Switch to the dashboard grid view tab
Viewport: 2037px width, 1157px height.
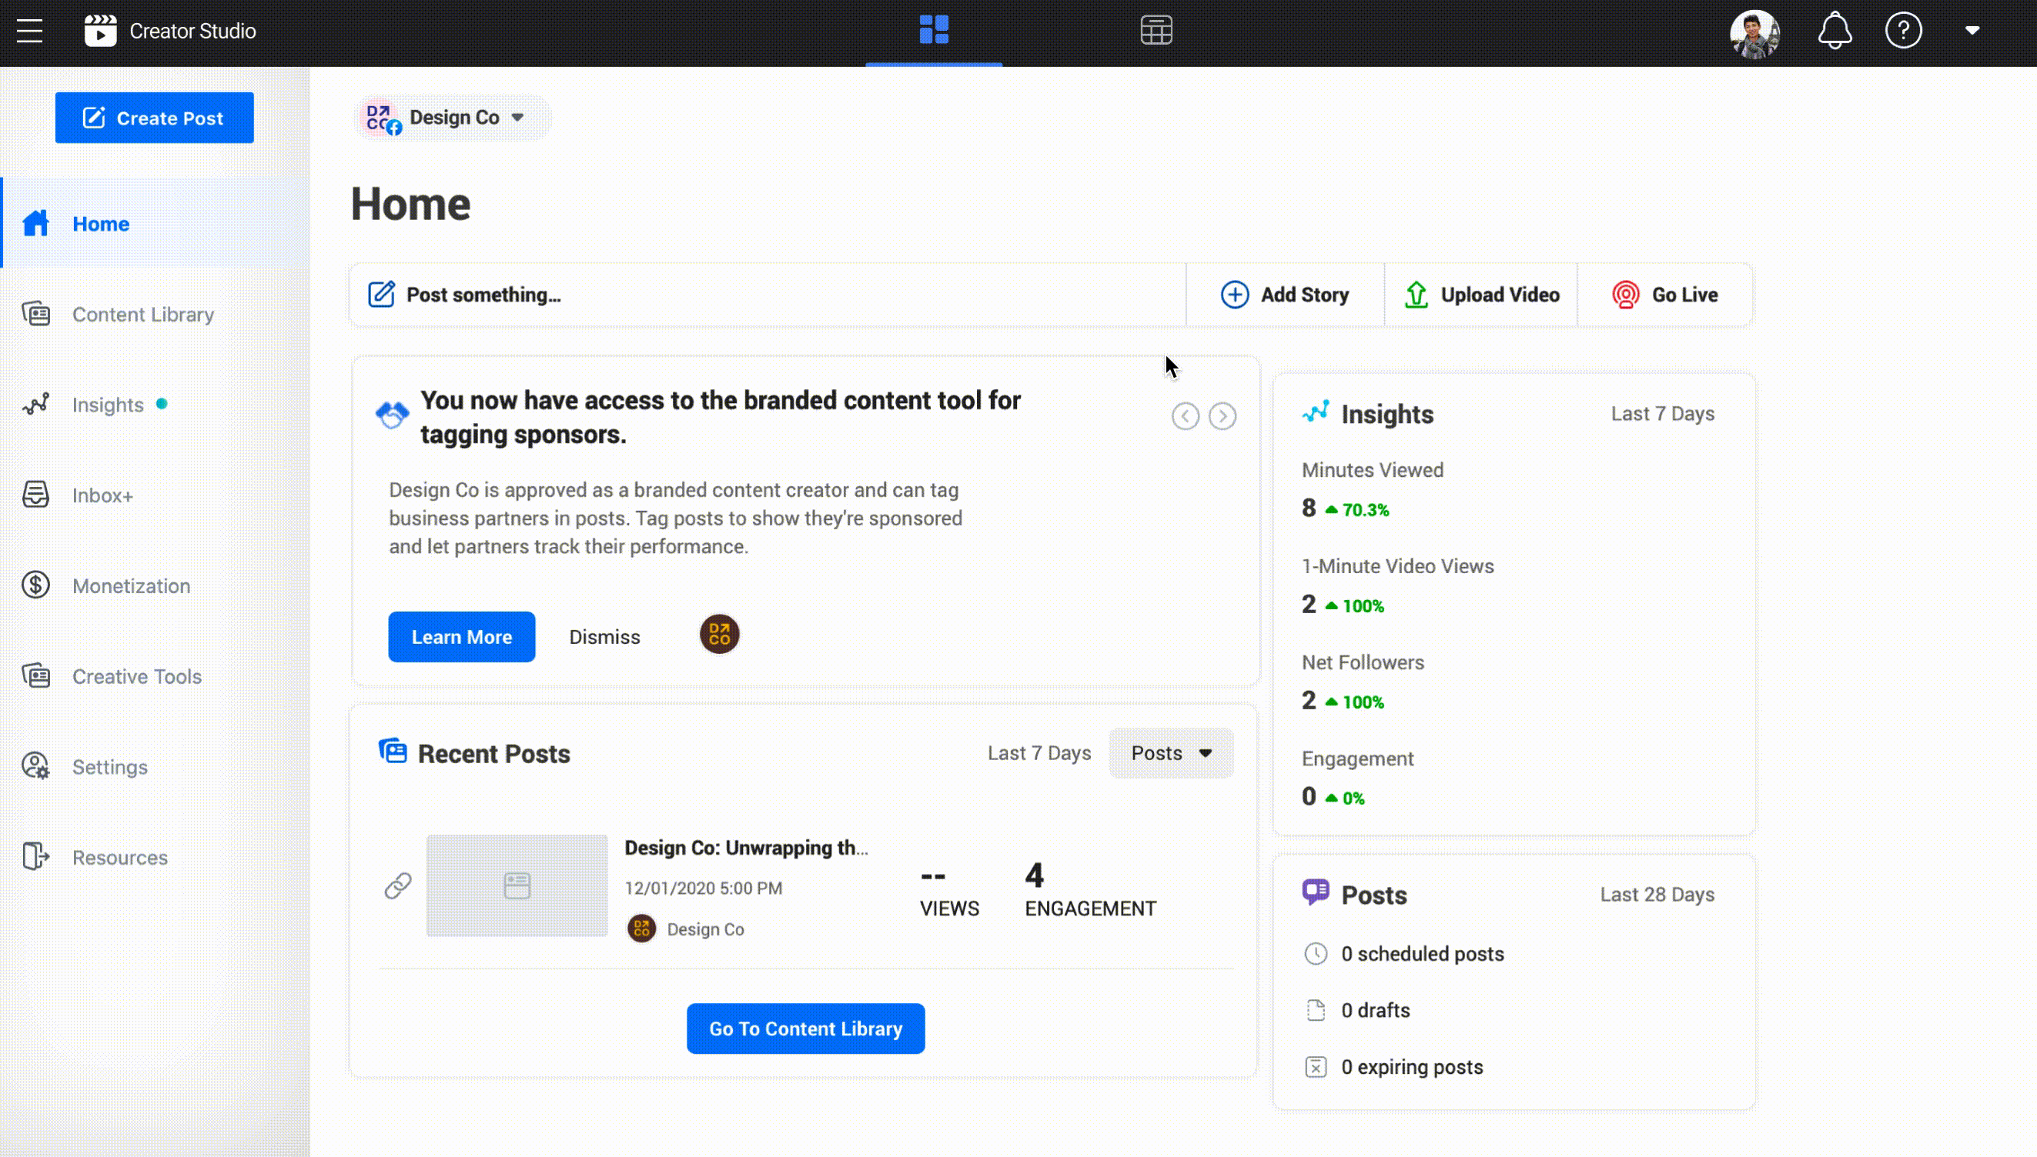(933, 30)
